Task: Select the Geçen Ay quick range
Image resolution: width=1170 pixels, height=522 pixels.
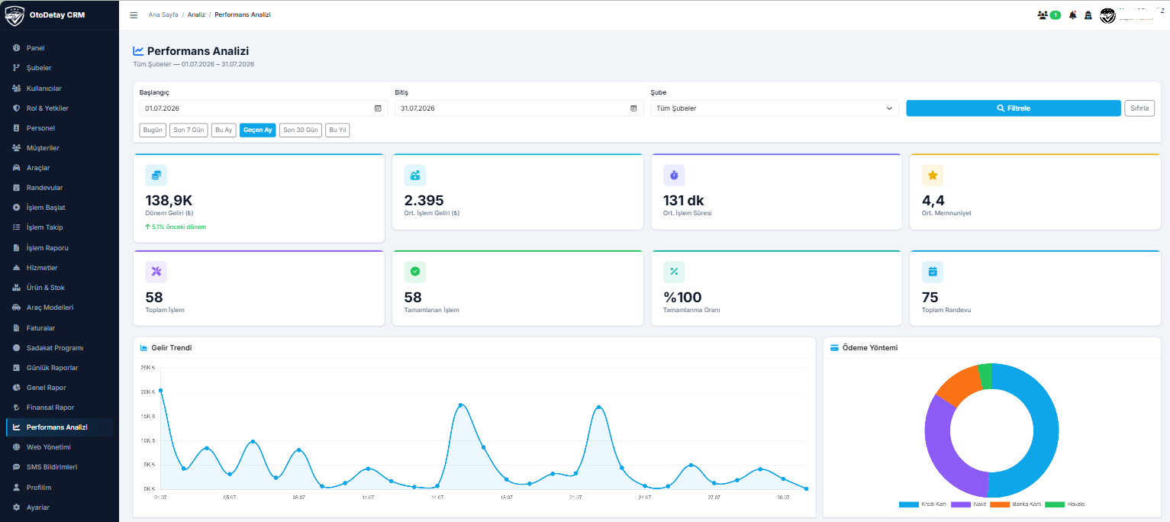Action: click(258, 130)
